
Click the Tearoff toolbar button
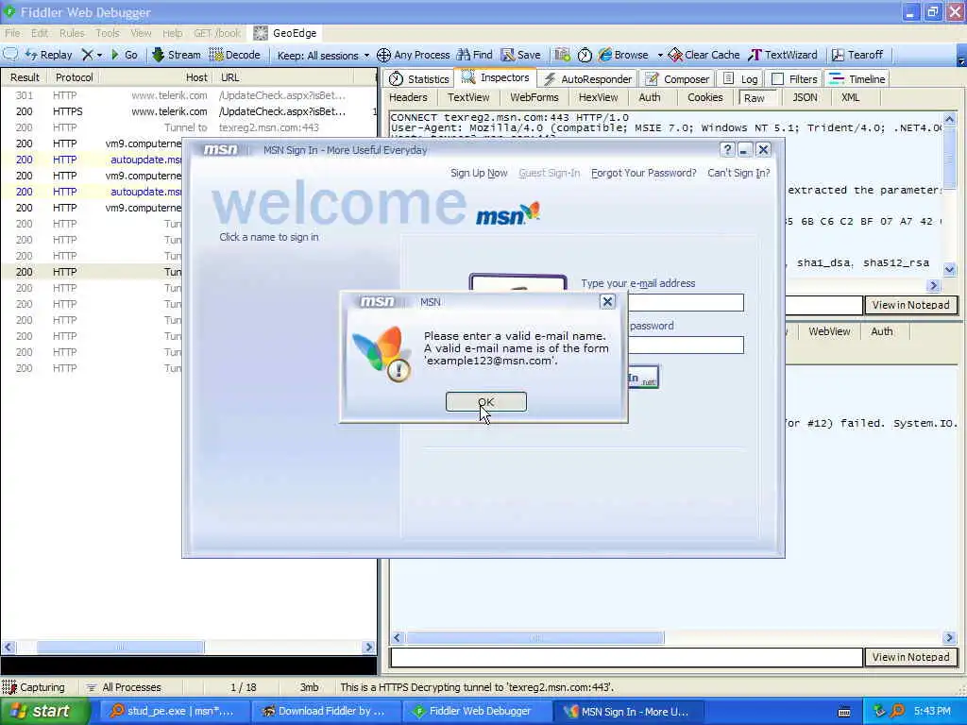[857, 55]
